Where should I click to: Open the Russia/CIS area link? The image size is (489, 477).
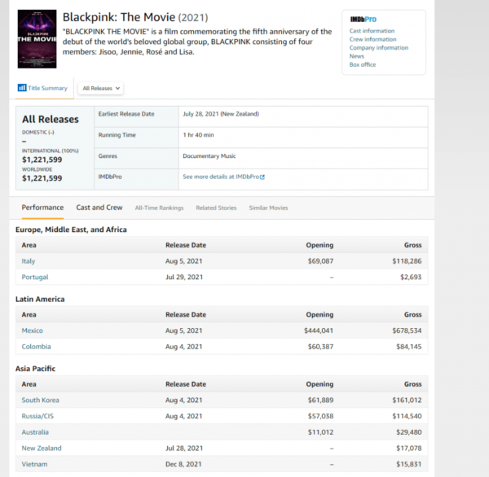coord(38,416)
